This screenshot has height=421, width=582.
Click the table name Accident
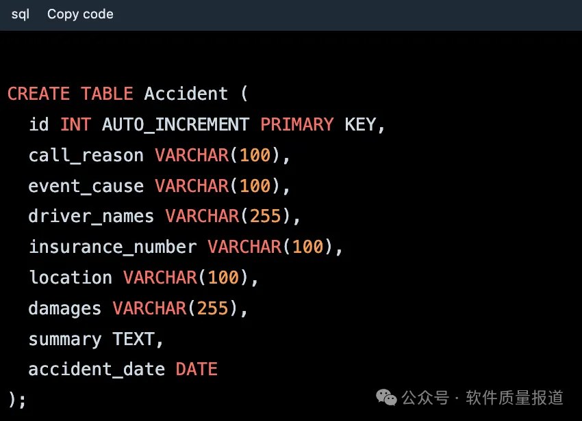186,94
